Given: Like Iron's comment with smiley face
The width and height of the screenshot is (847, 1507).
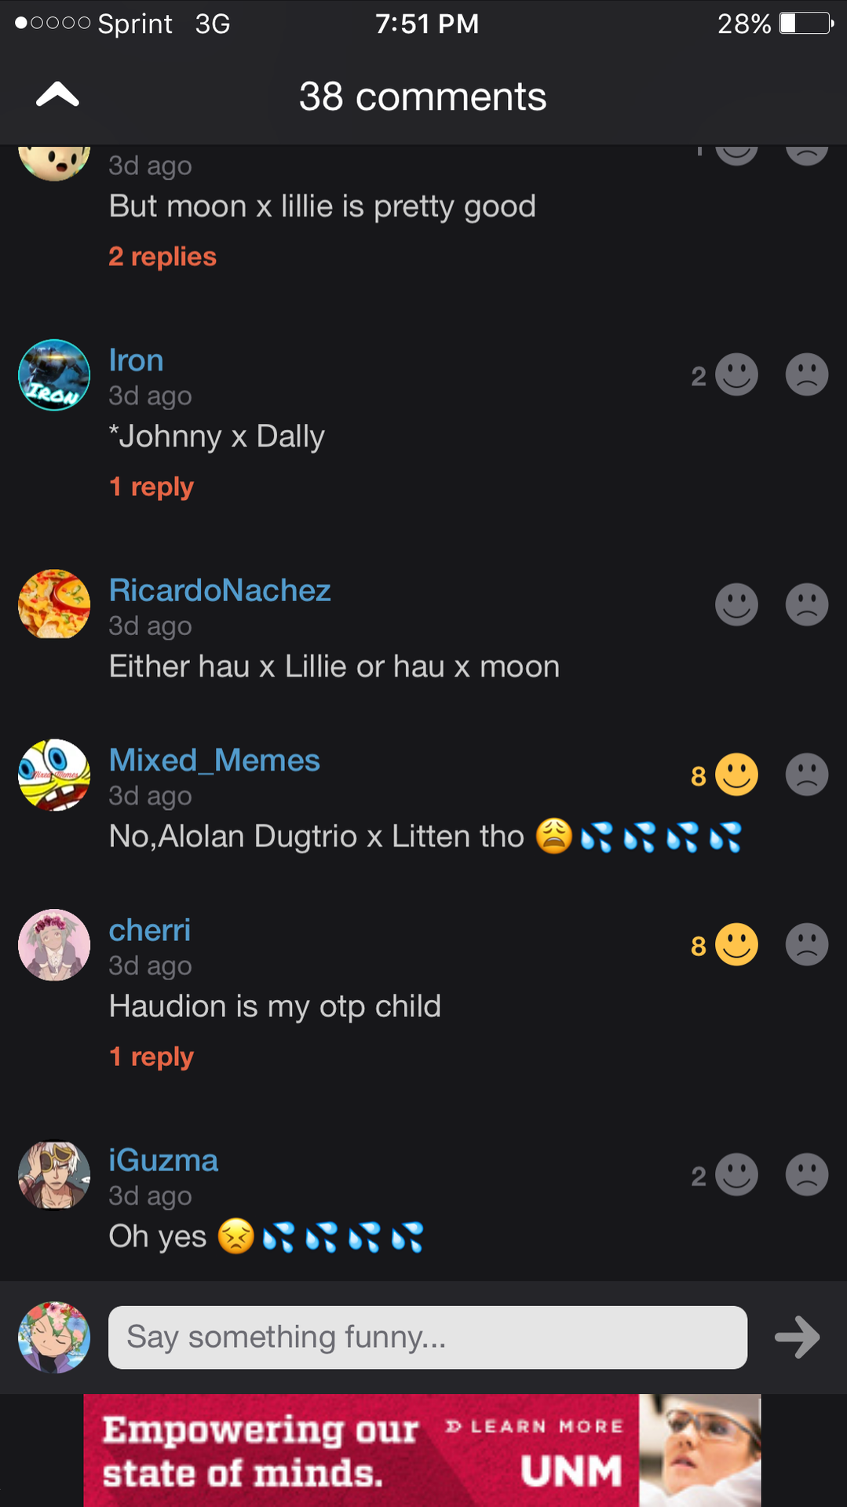Looking at the screenshot, I should tap(736, 375).
